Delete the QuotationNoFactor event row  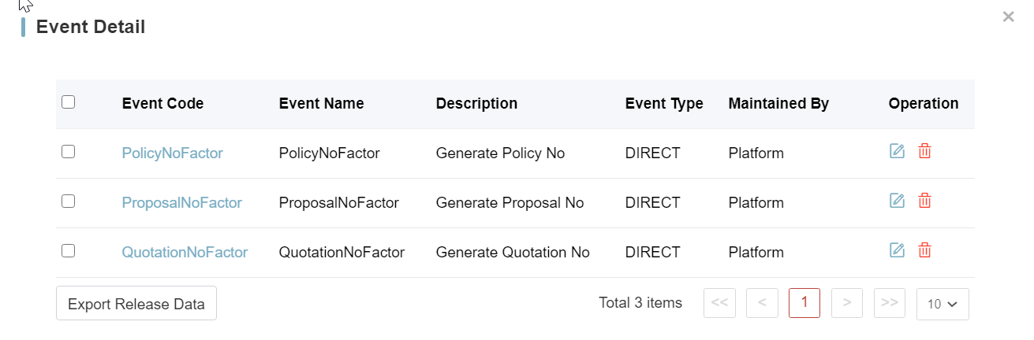(925, 251)
